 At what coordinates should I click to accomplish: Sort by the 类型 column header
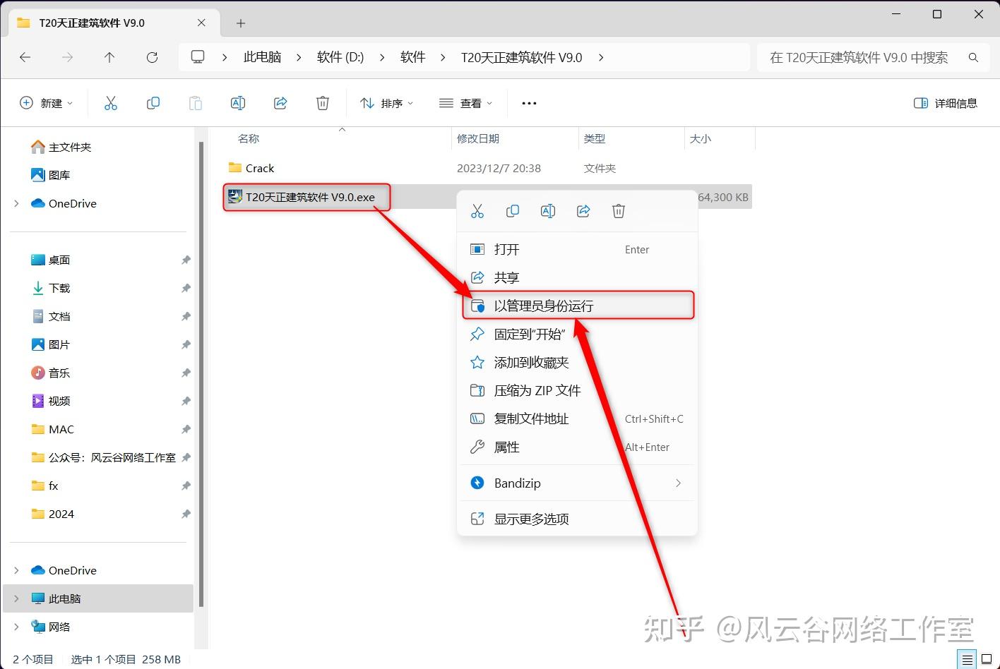pos(595,138)
